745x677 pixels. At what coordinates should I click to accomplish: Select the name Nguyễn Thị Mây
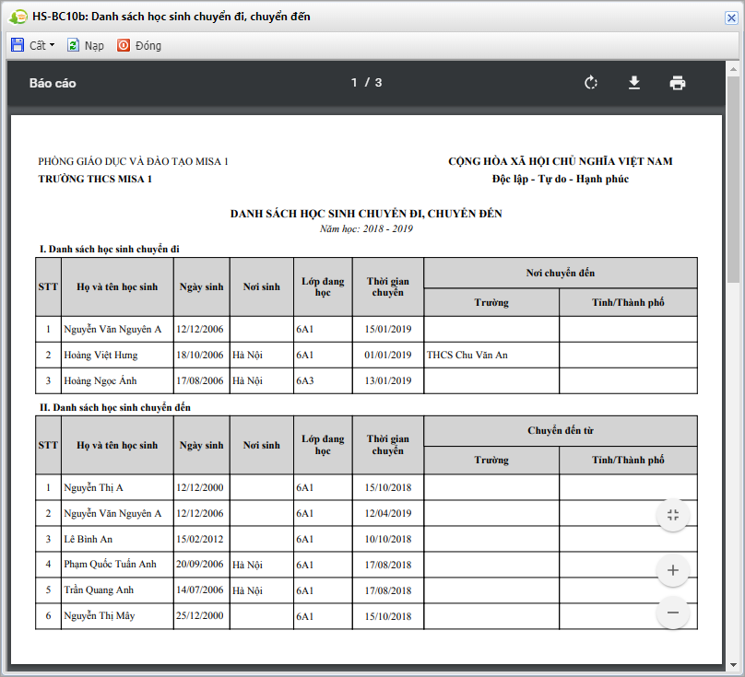tap(100, 616)
